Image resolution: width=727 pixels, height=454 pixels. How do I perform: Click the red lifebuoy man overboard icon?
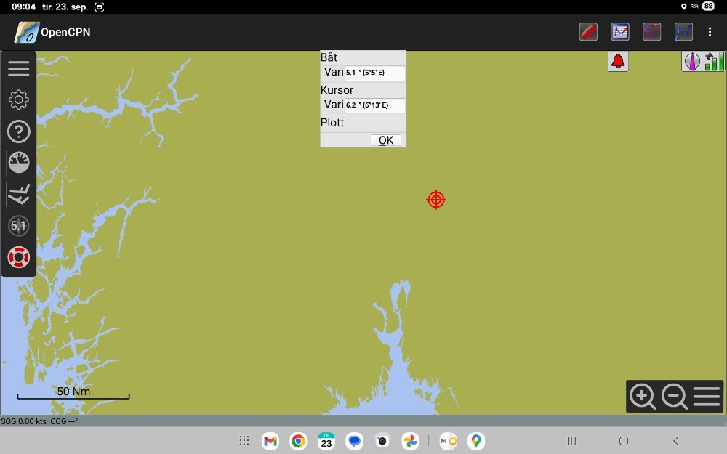(x=18, y=257)
